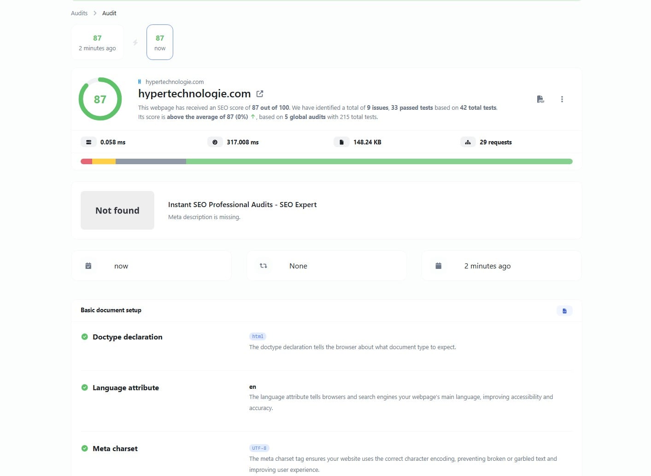Click the blue document icon in Basic document setup header
The height and width of the screenshot is (476, 651).
click(564, 310)
